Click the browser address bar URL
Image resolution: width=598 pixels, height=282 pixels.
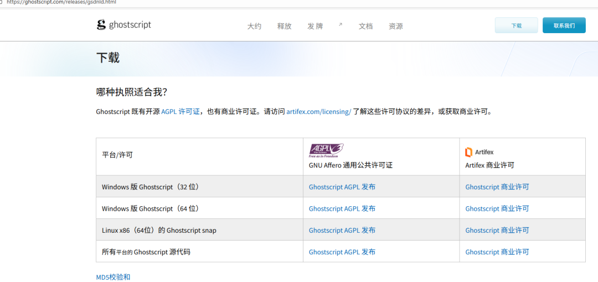pos(61,2)
